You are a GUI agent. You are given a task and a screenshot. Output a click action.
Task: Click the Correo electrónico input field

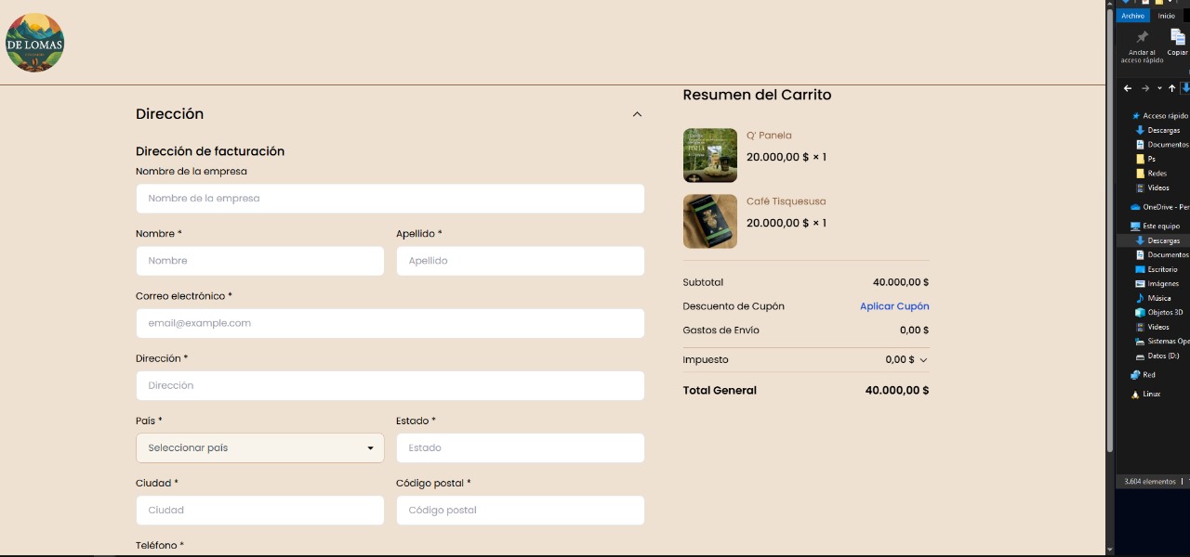[x=390, y=323]
